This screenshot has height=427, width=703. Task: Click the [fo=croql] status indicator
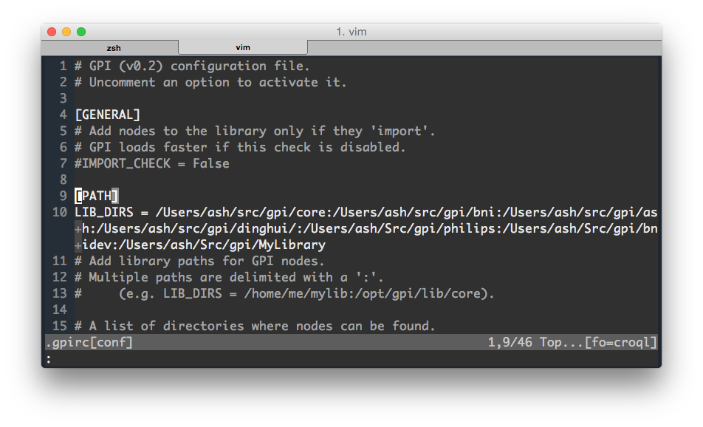pos(620,343)
